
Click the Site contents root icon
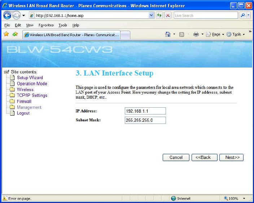coord(6,72)
